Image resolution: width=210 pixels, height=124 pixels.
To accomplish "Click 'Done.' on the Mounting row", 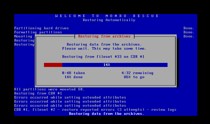I will pos(189,36).
